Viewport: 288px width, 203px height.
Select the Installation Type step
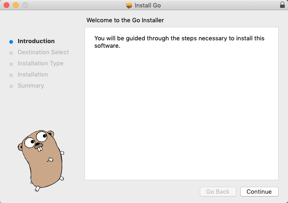click(x=40, y=63)
